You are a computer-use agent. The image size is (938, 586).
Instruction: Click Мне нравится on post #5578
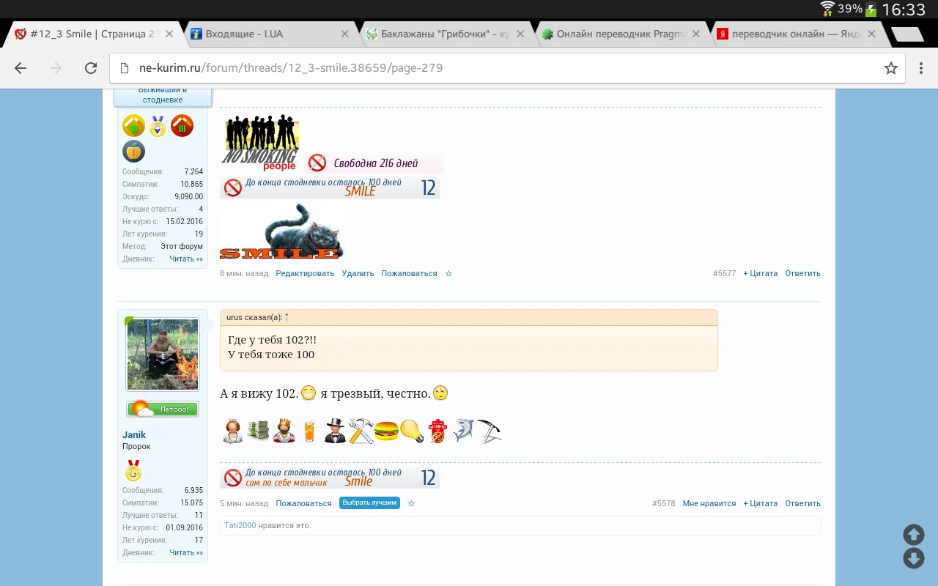(x=709, y=503)
